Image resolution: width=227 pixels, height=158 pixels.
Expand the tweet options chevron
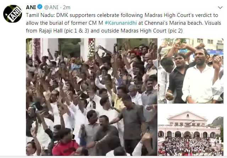tap(220, 7)
